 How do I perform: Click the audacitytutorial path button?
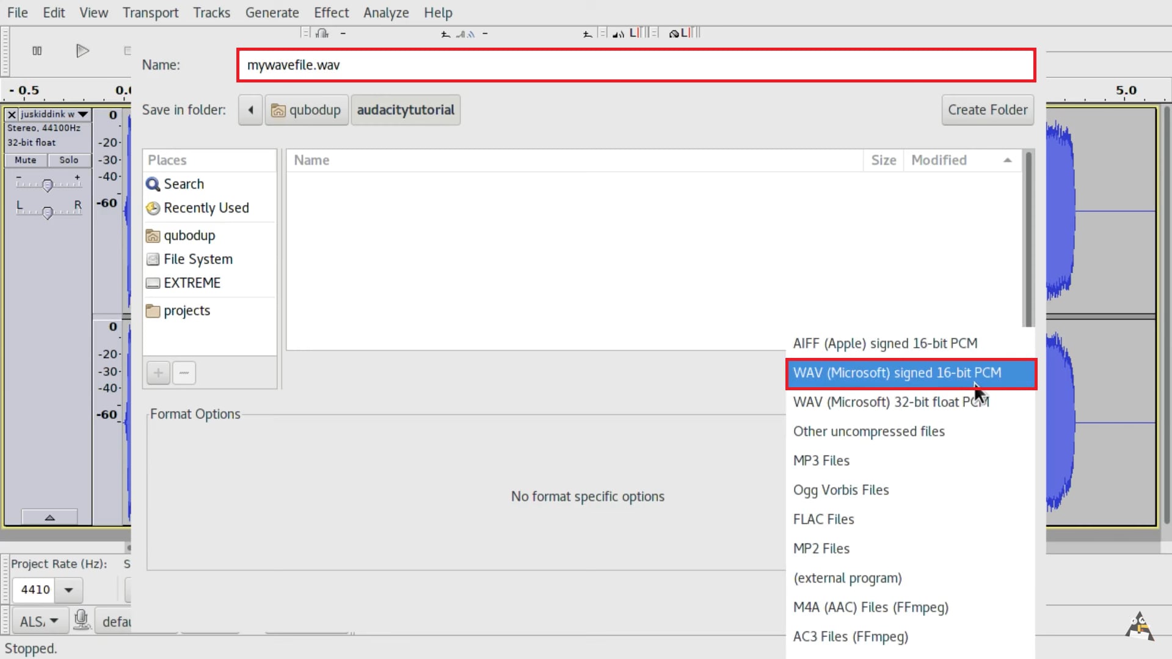[406, 110]
